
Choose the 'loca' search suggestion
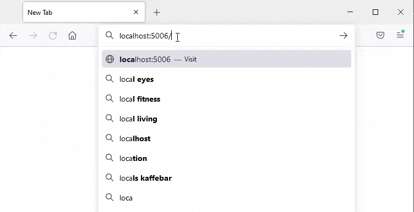pyautogui.click(x=226, y=198)
